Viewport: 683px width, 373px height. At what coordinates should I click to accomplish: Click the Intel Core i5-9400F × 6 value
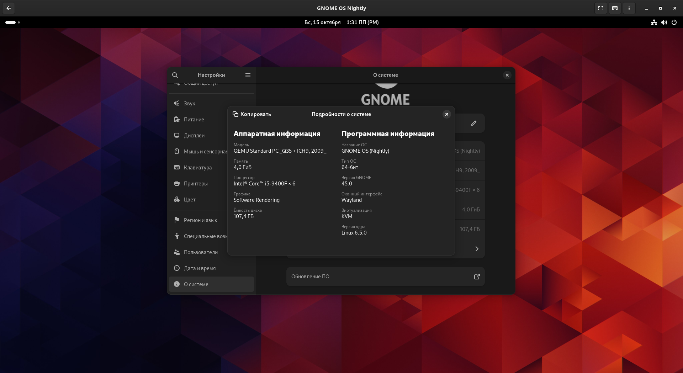264,184
